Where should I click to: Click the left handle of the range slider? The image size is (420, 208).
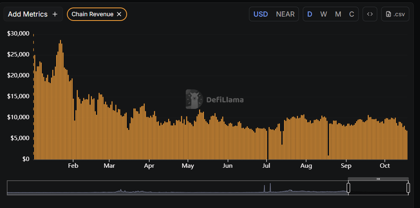pos(348,188)
